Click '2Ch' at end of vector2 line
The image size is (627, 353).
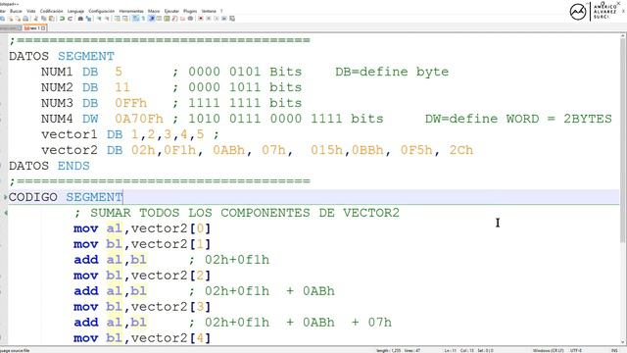[461, 150]
